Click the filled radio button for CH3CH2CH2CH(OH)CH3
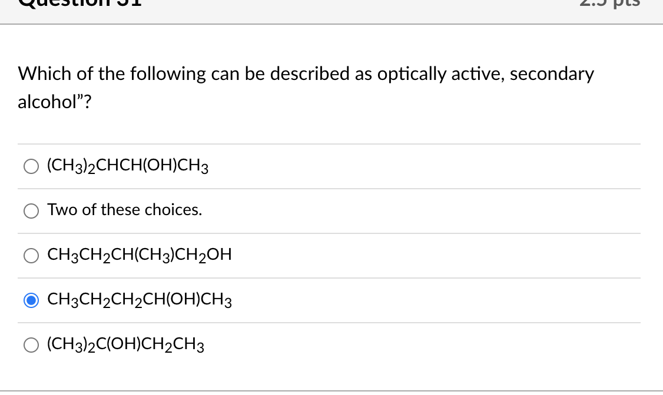663x395 pixels. point(31,300)
